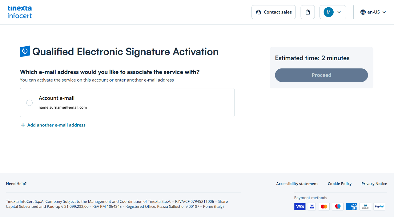394x217 pixels.
Task: Click the Visa payment icon
Action: pyautogui.click(x=300, y=207)
